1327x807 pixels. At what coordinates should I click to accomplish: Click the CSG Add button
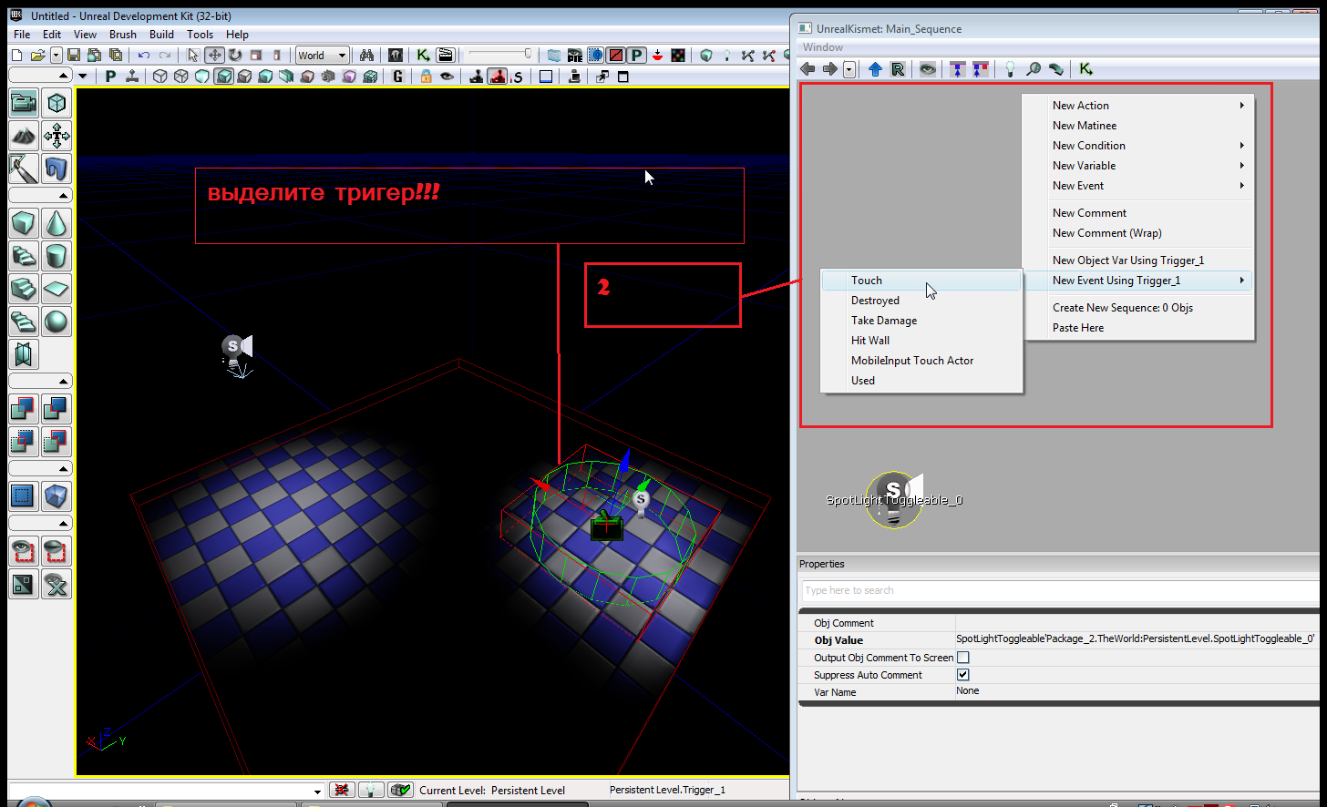pyautogui.click(x=24, y=409)
